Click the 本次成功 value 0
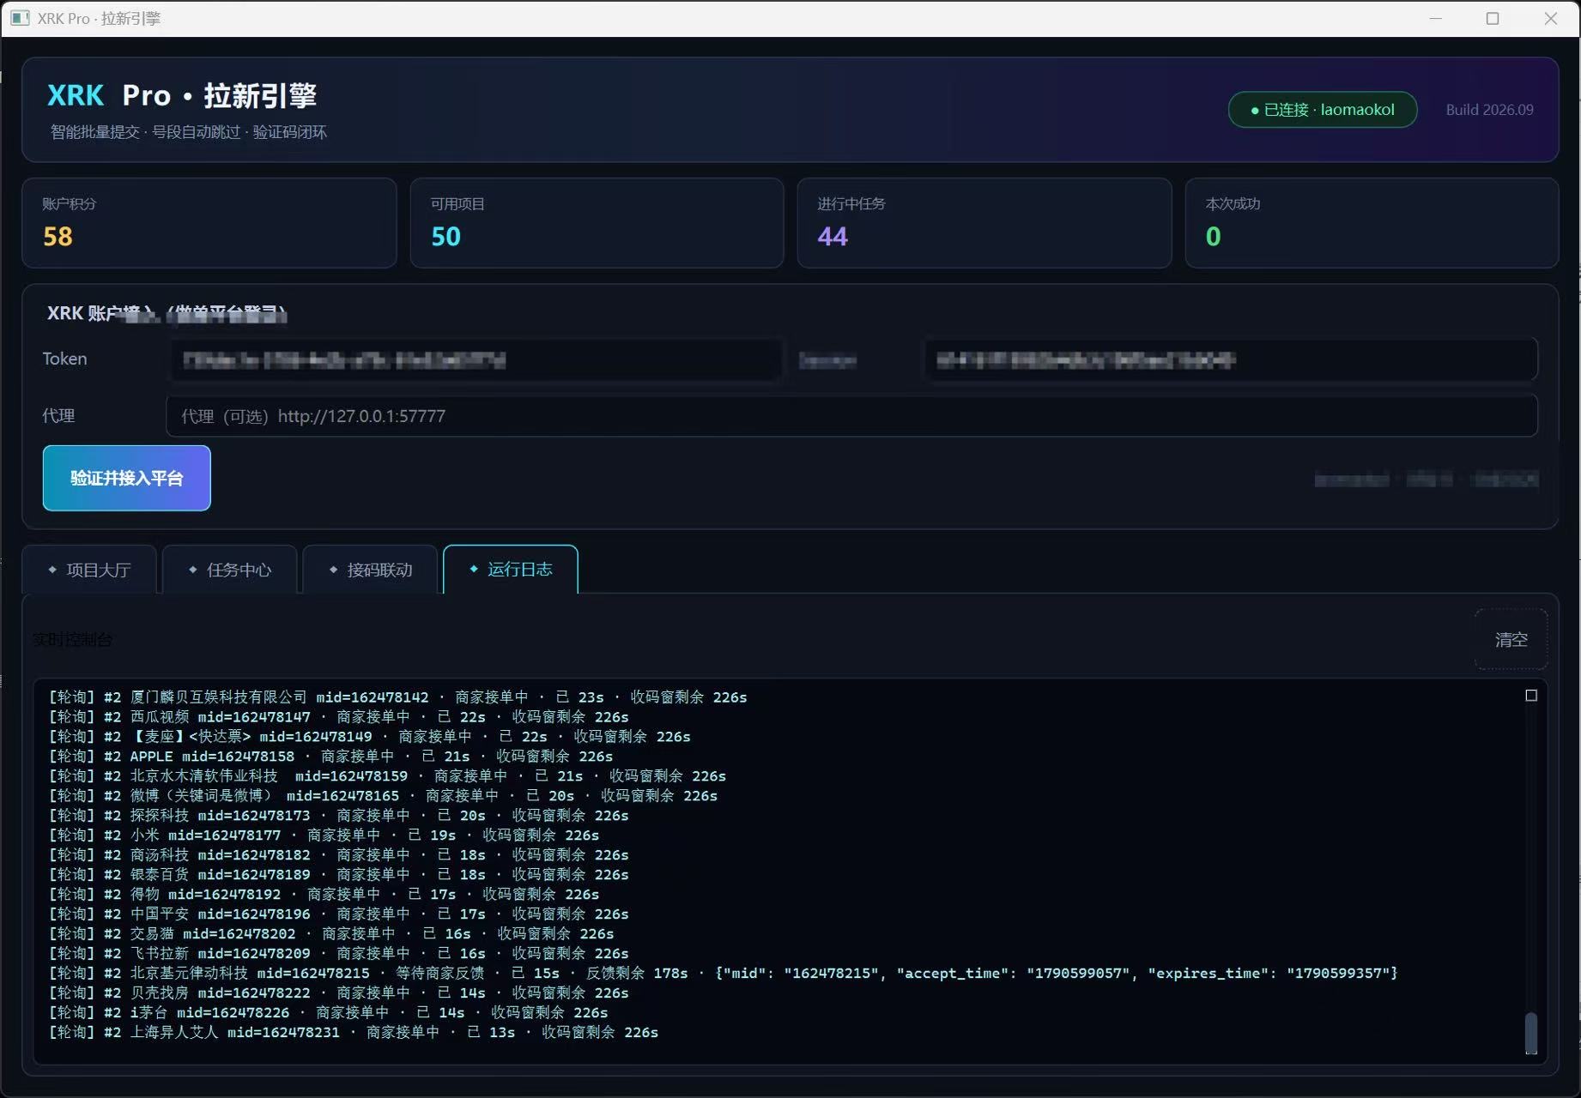 click(x=1213, y=237)
